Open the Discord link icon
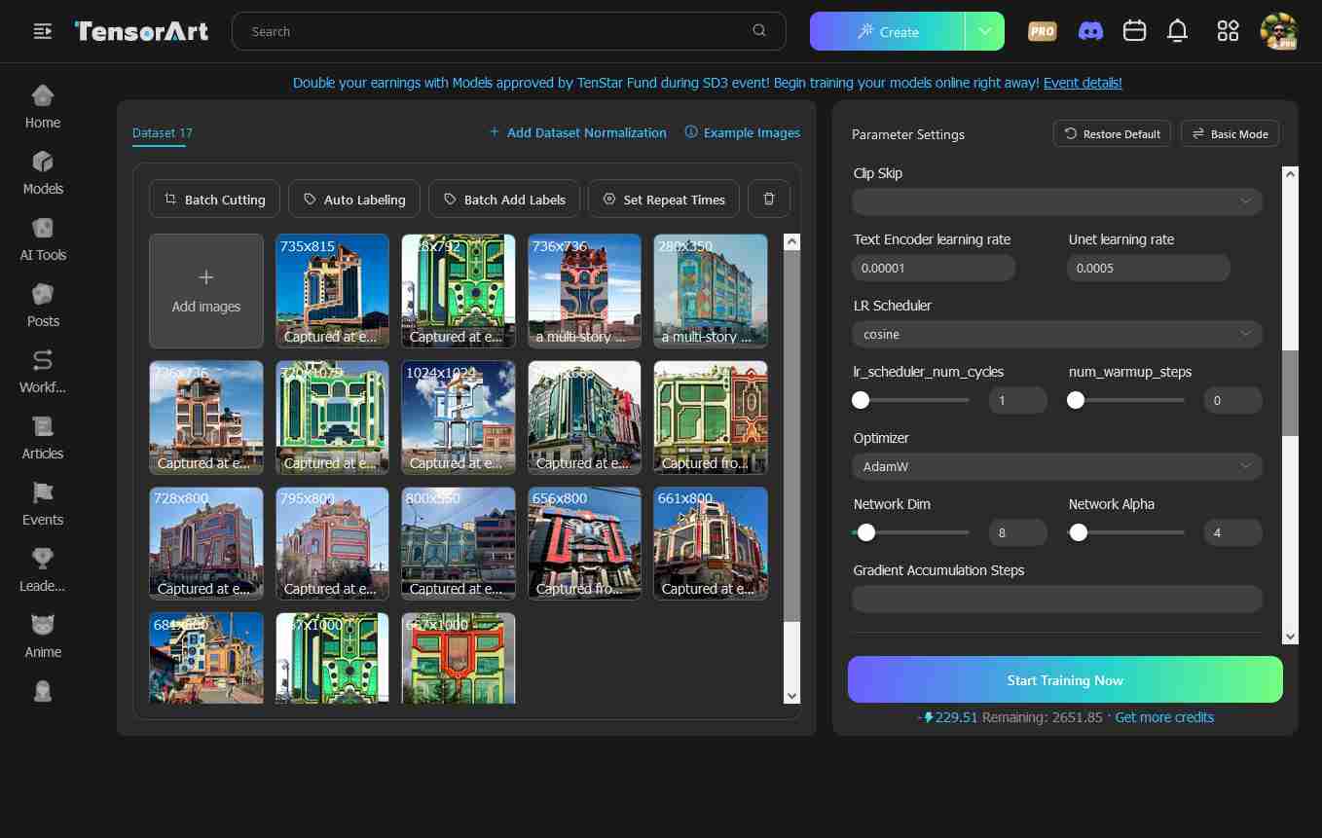1322x838 pixels. coord(1090,31)
